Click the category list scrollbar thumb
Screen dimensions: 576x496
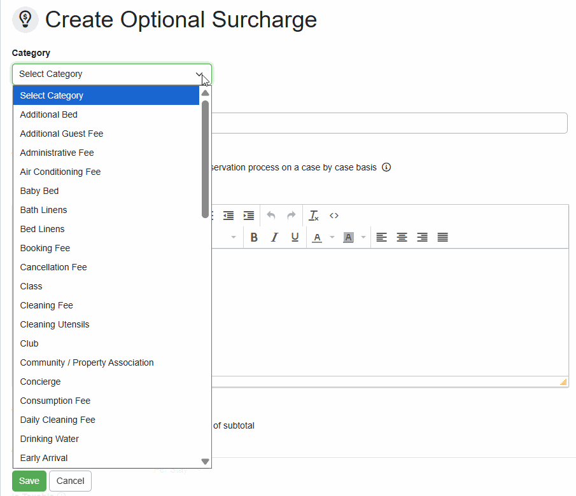[206, 159]
